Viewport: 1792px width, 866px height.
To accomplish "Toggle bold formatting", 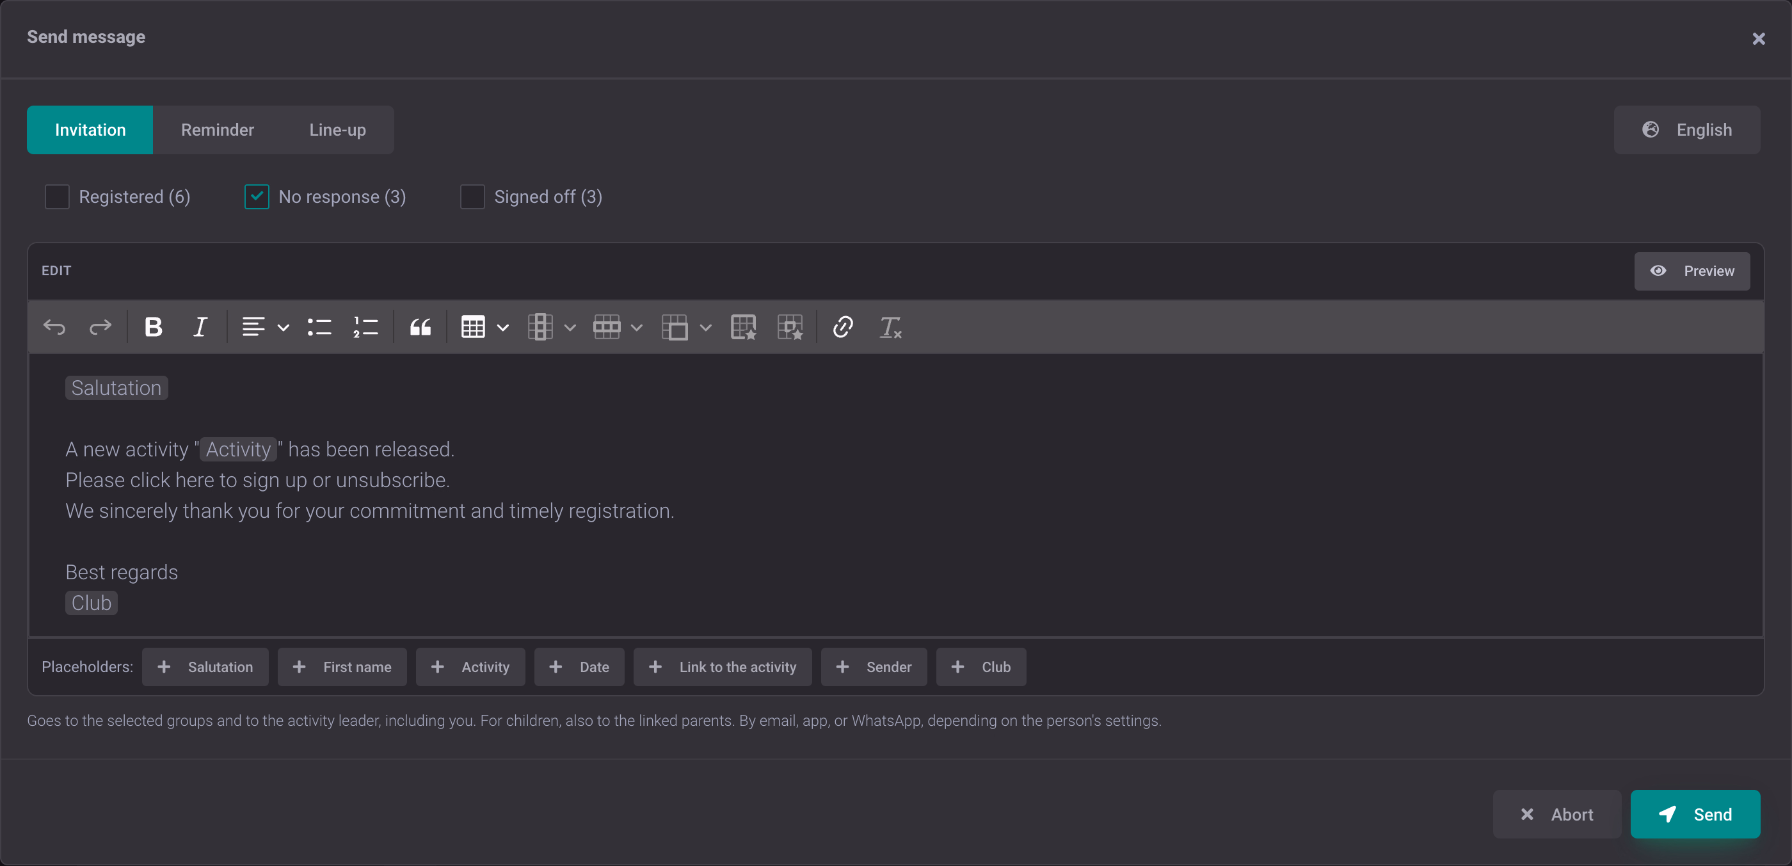I will [154, 327].
